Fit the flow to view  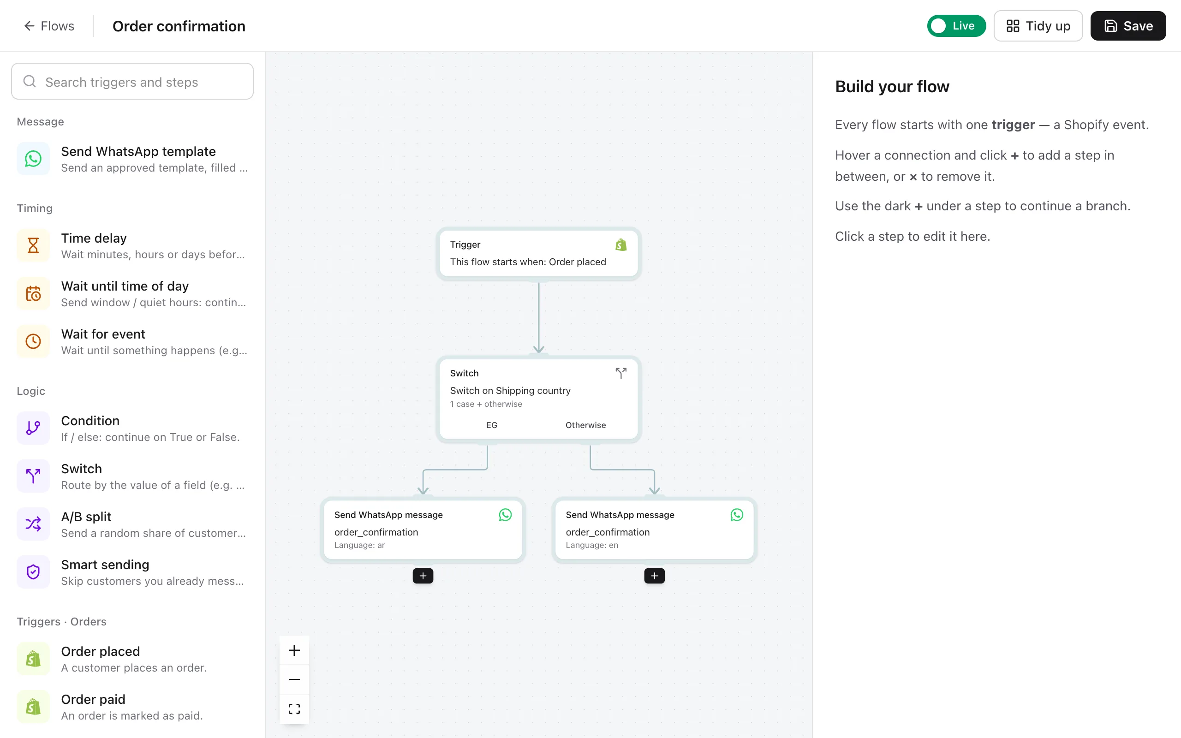point(294,709)
